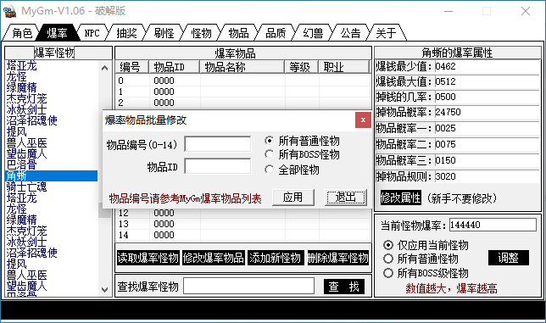
Task: Switch to the 幻兽 tab
Action: (x=313, y=33)
